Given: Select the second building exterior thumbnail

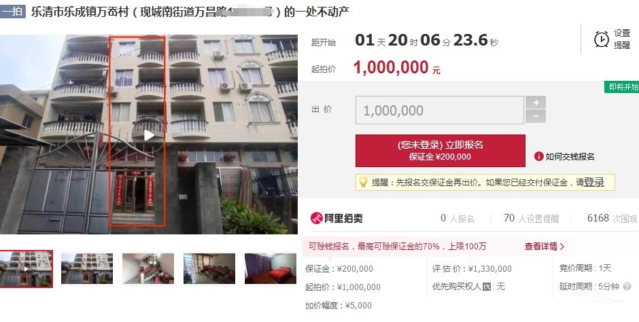Looking at the screenshot, I should 87,268.
